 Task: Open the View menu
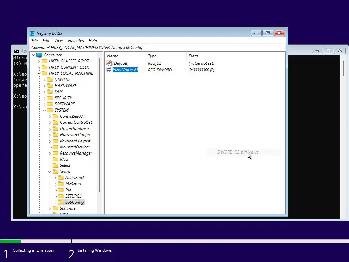point(59,41)
